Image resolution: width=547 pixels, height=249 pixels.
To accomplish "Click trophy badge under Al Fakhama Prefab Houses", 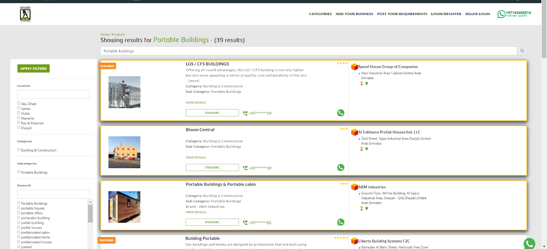I will pyautogui.click(x=362, y=149).
